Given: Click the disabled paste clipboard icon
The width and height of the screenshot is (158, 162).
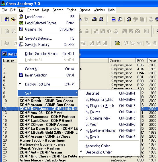Looking at the screenshot, I should click(x=86, y=19).
